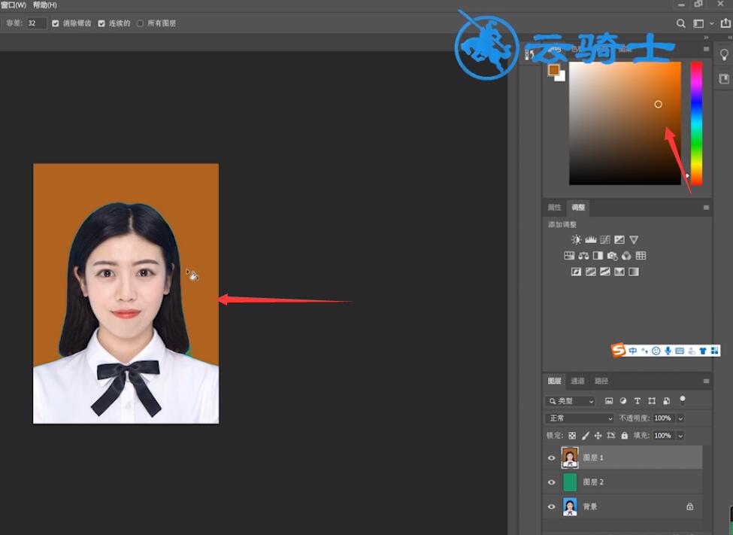Click the workspace layout icon
Image resolution: width=733 pixels, height=535 pixels.
click(698, 23)
